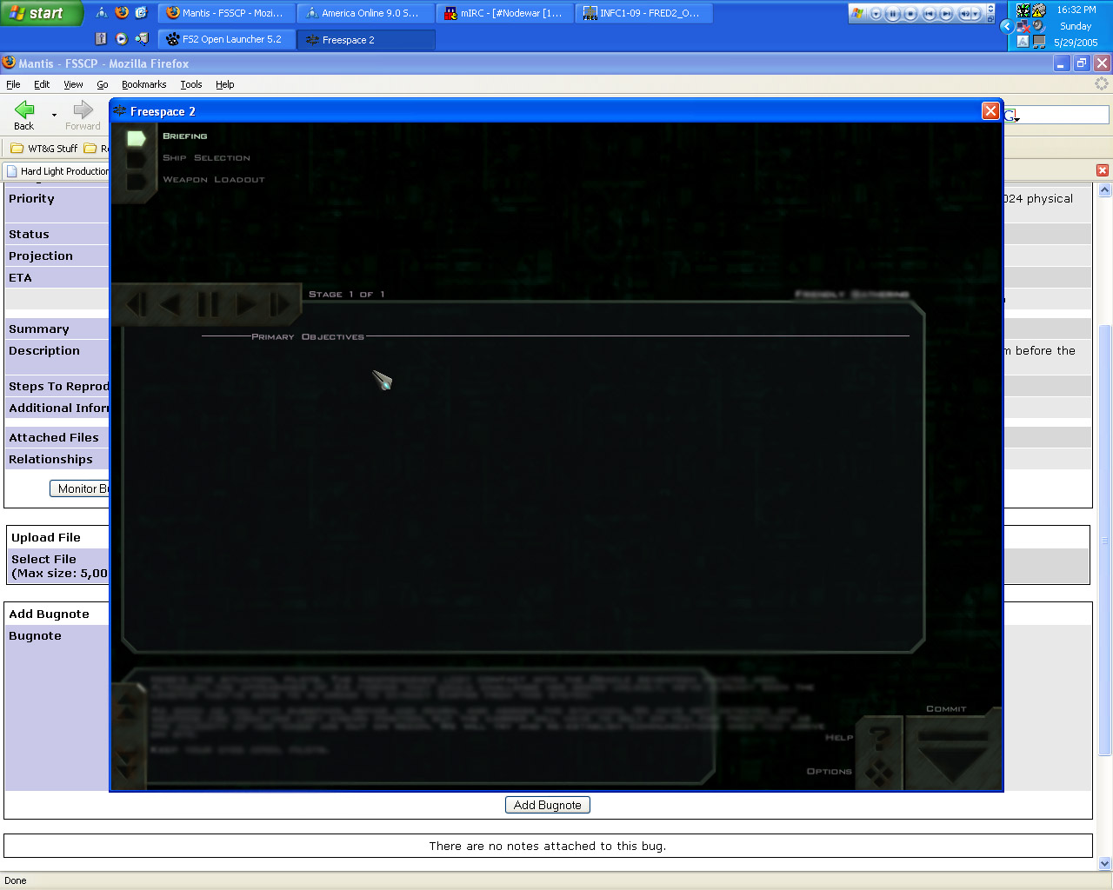Open the Firefox Edit menu

[42, 84]
